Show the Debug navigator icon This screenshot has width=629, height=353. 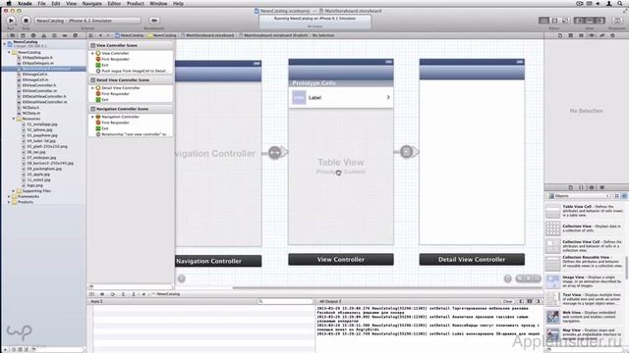pos(54,35)
